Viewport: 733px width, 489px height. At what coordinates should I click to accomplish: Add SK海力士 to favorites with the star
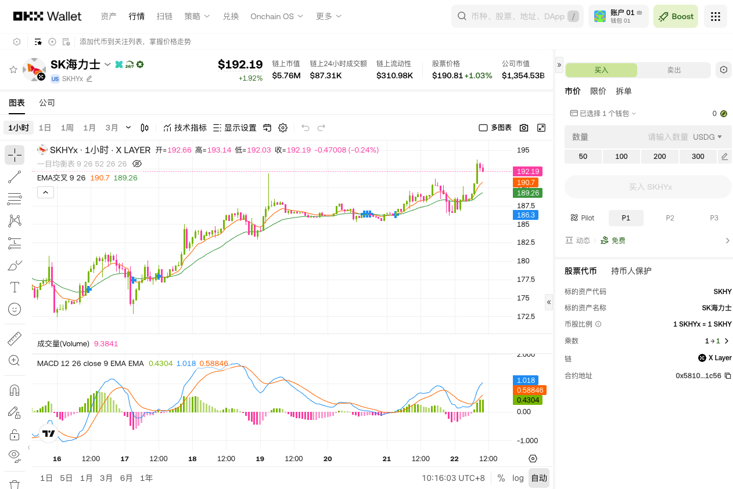13,70
